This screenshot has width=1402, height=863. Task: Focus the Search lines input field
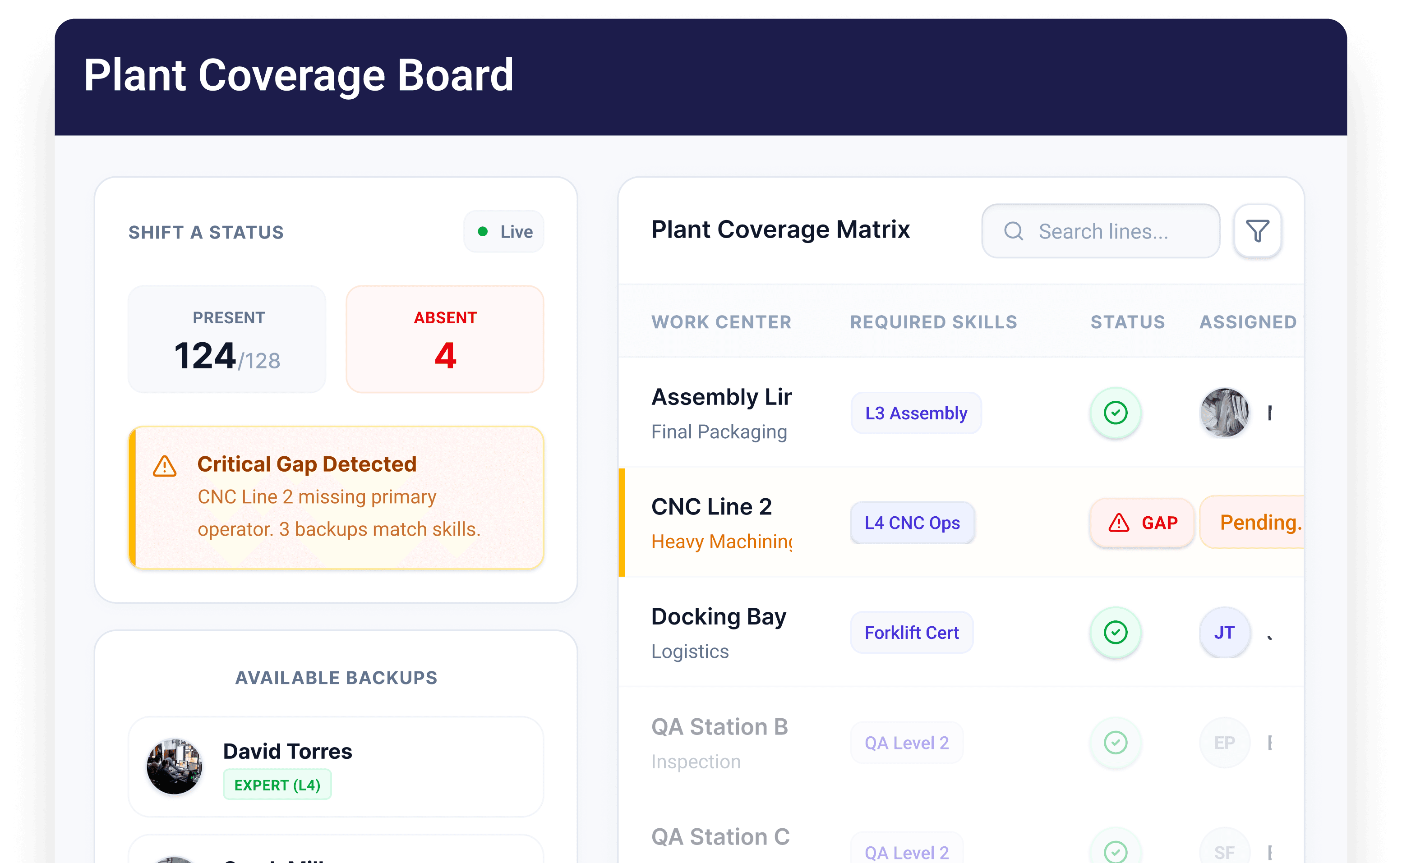(x=1100, y=231)
